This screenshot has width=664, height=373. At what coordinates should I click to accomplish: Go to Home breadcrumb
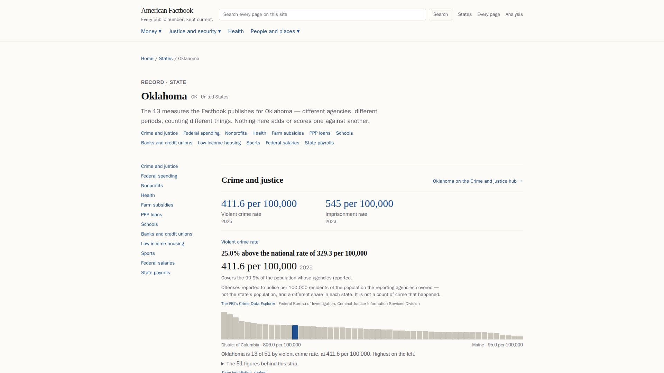point(147,59)
